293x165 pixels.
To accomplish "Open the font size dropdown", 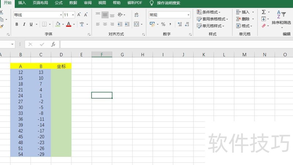I will point(73,15).
